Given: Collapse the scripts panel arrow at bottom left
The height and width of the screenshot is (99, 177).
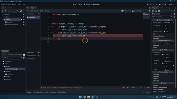Looking at the screenshot, I should [x=41, y=88].
